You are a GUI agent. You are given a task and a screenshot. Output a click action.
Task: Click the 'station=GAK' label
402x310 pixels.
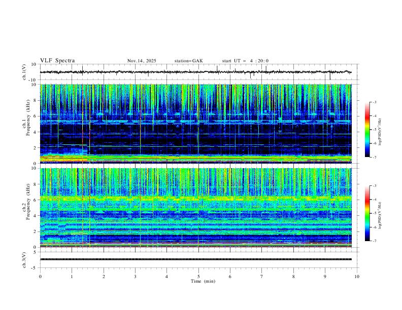[x=188, y=61]
